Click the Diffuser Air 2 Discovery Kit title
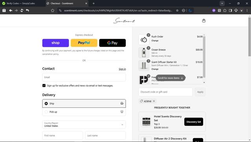Viewport: 251px width, 142px height. click(170, 138)
